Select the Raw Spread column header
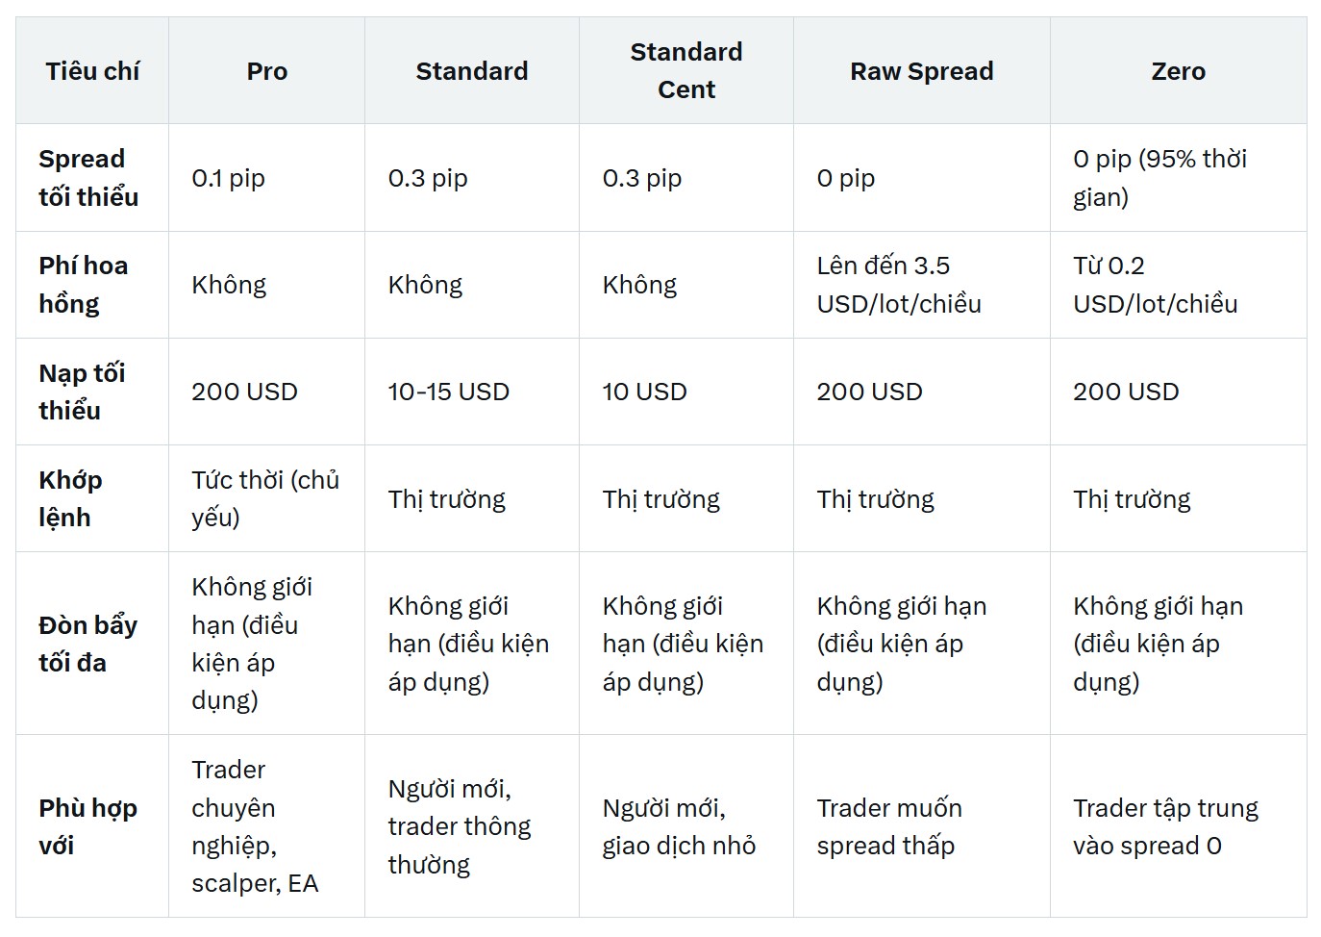 [x=921, y=71]
